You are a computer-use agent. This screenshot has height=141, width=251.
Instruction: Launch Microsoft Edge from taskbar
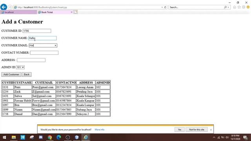pyautogui.click(x=59, y=137)
